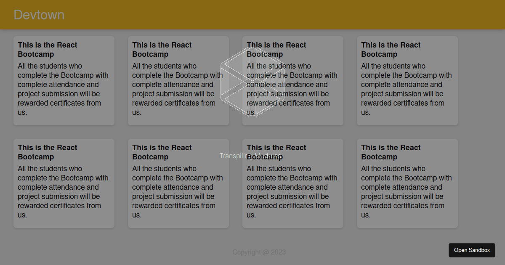Click the CodeSandbox cube logo overlay
The width and height of the screenshot is (505, 265).
(x=252, y=84)
